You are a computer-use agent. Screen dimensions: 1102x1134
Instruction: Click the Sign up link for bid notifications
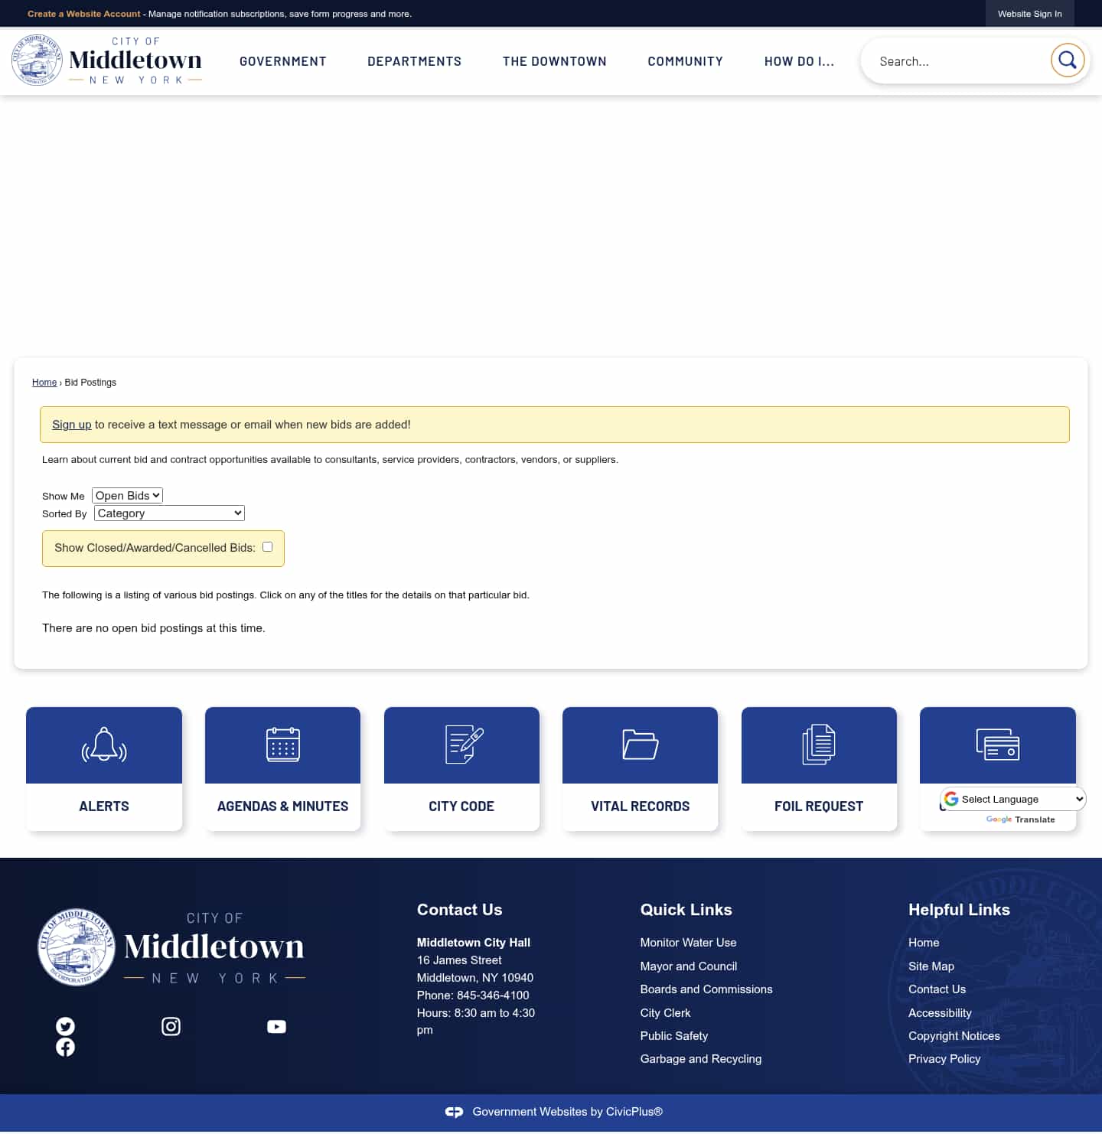click(x=71, y=425)
